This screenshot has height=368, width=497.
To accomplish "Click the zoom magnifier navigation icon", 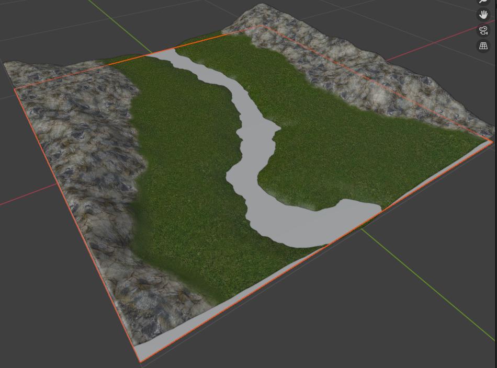I will pos(483,2).
